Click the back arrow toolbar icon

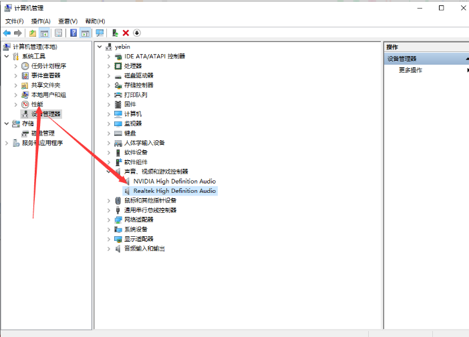tap(7, 33)
